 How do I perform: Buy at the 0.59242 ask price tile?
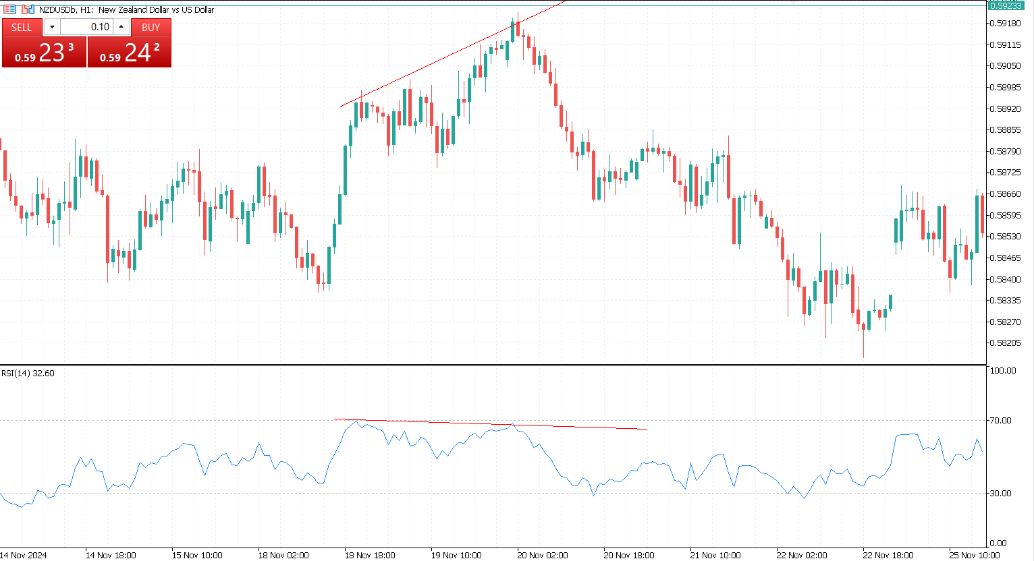point(130,53)
